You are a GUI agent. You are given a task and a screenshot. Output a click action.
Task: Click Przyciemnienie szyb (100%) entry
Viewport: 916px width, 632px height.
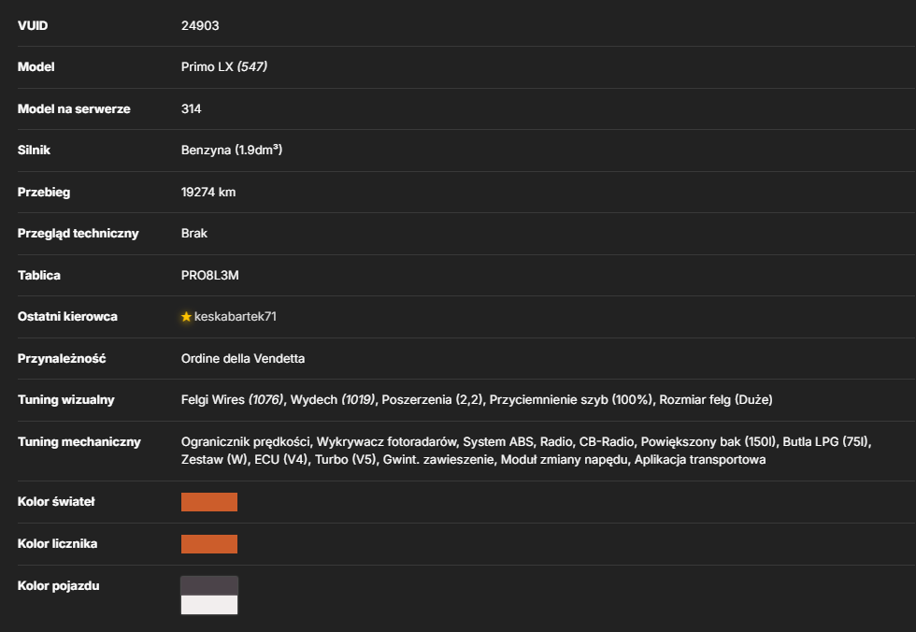571,399
